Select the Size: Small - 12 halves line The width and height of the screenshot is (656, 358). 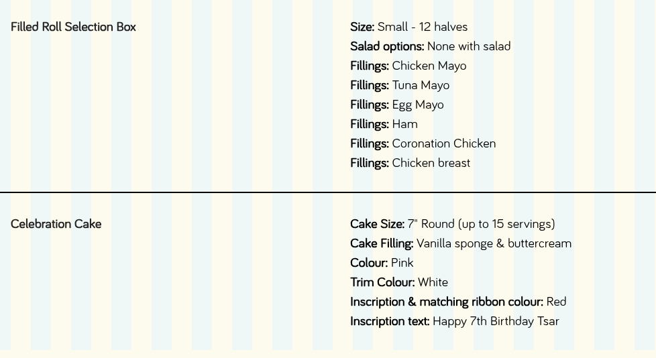coord(408,27)
